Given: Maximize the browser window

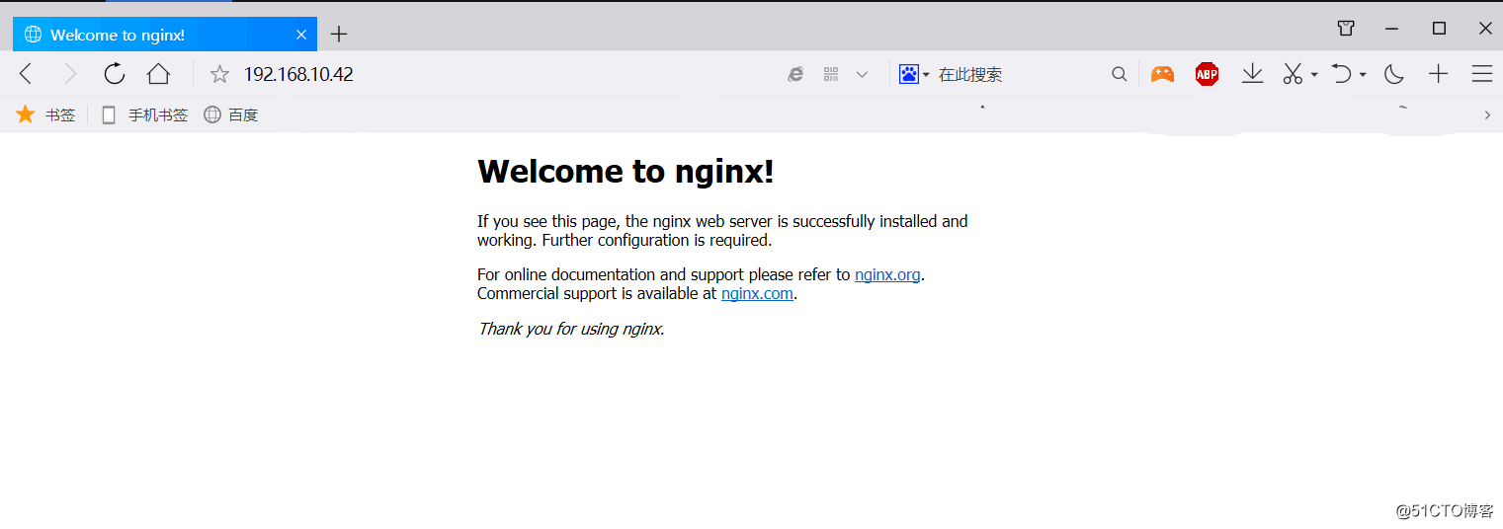Looking at the screenshot, I should pyautogui.click(x=1439, y=28).
